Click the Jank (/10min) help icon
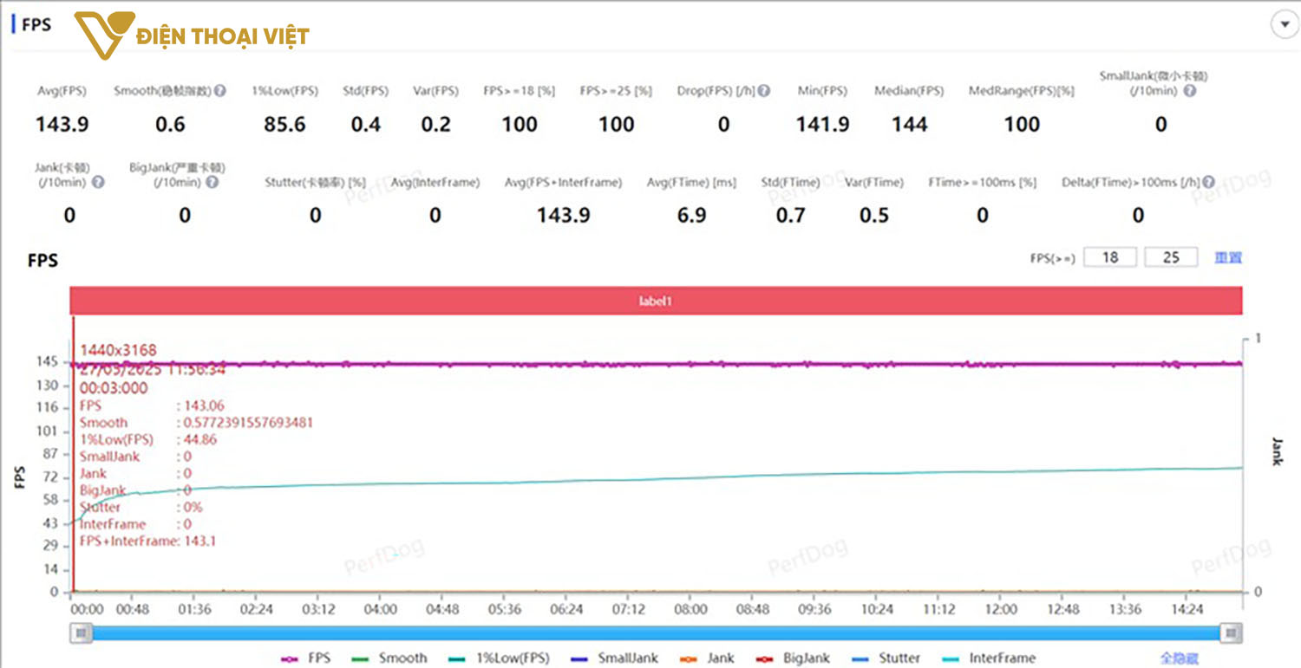 (98, 182)
